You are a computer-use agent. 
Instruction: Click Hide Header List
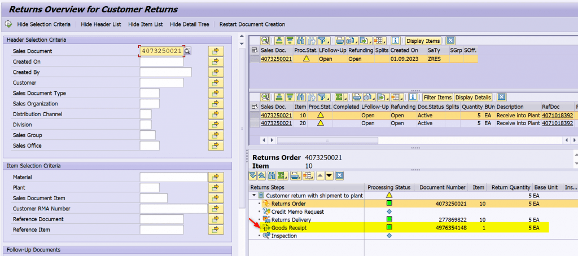pyautogui.click(x=101, y=24)
